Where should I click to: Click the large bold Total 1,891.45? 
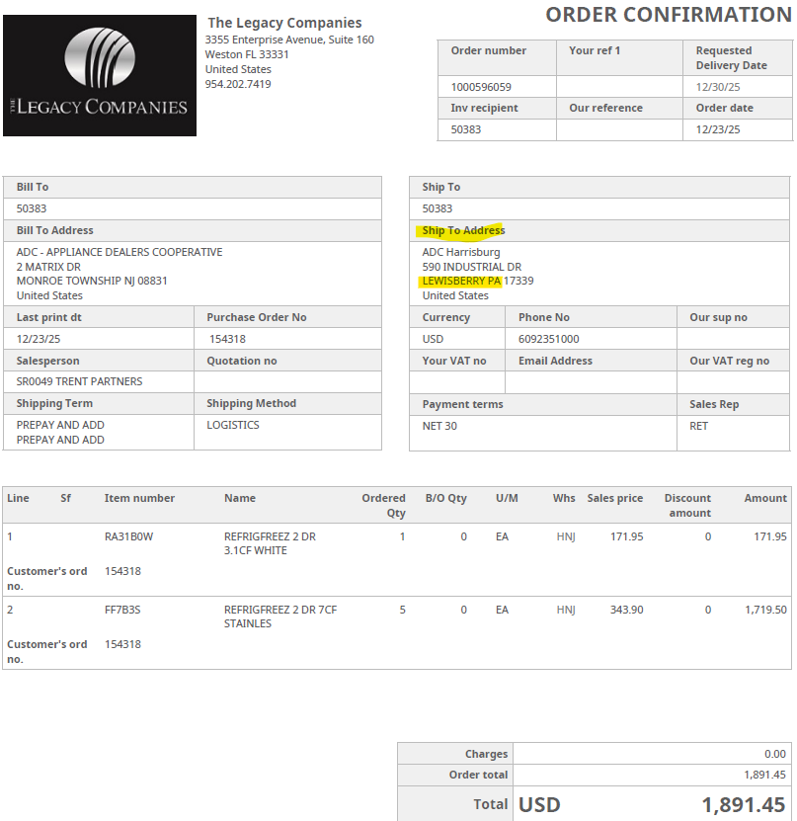pyautogui.click(x=743, y=804)
